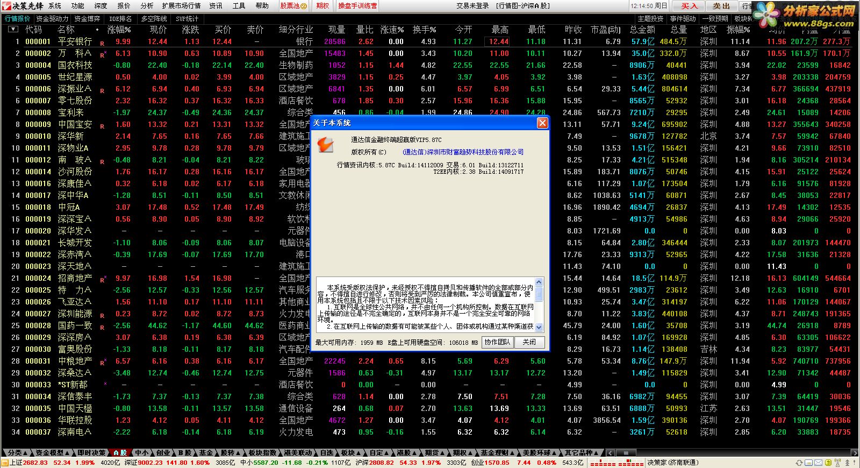Sort by the 细分行业 column header
Viewport: 860px width, 468px height.
296,30
